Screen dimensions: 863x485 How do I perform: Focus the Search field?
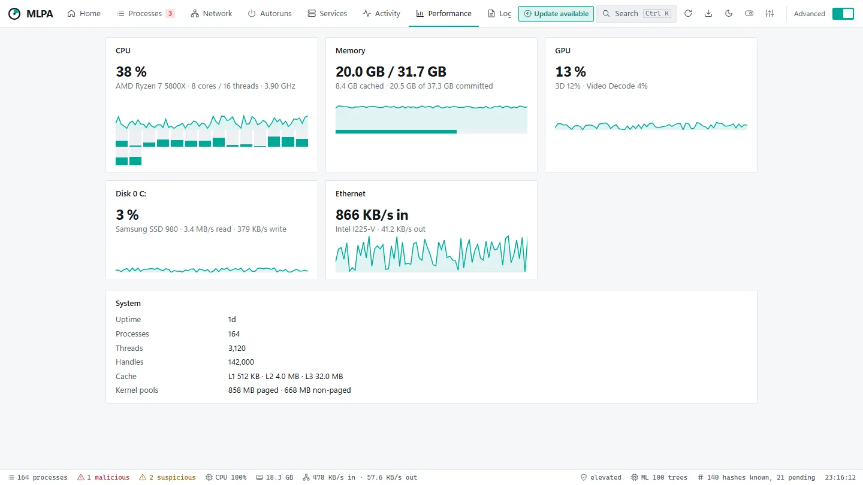[636, 14]
